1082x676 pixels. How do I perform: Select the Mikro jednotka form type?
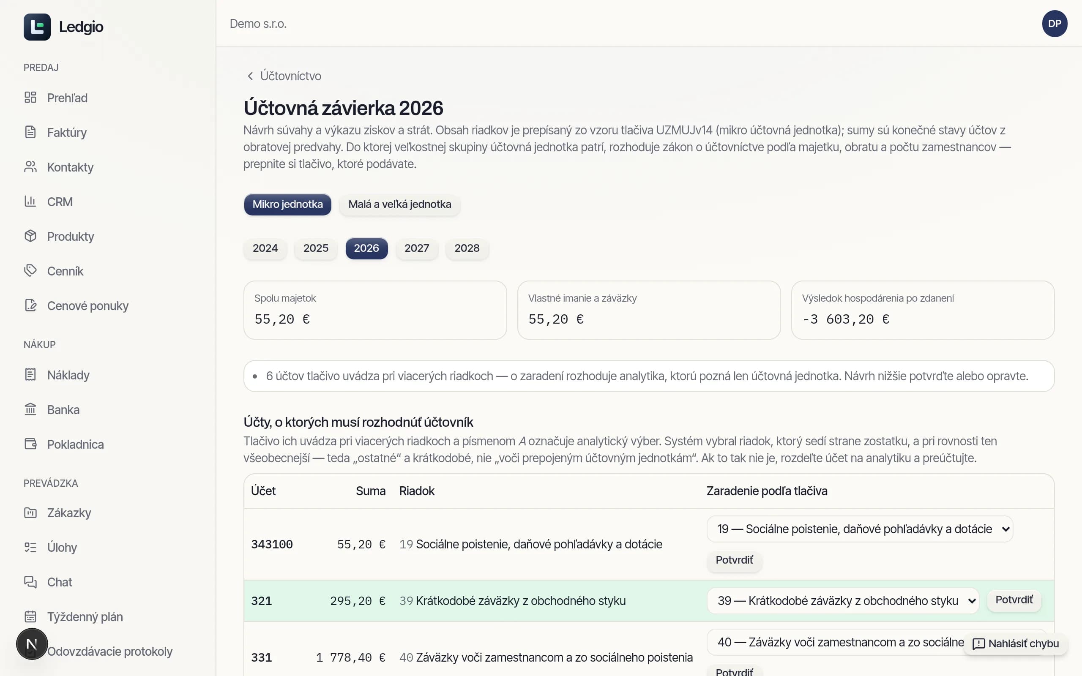pos(287,204)
